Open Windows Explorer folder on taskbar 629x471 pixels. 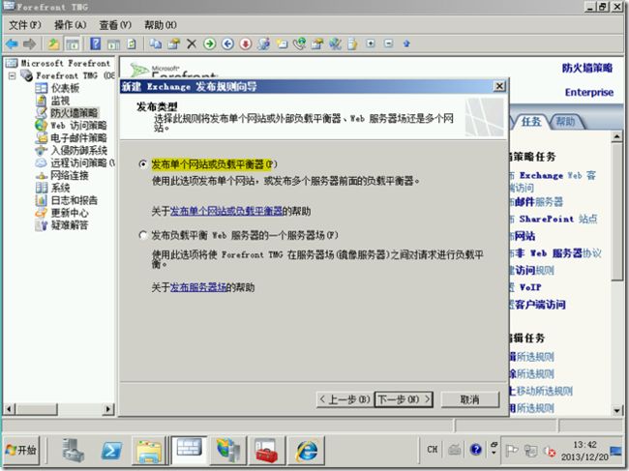click(149, 450)
